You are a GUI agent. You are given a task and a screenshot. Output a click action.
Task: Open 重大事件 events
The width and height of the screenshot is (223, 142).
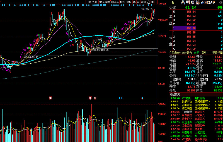point(105,2)
